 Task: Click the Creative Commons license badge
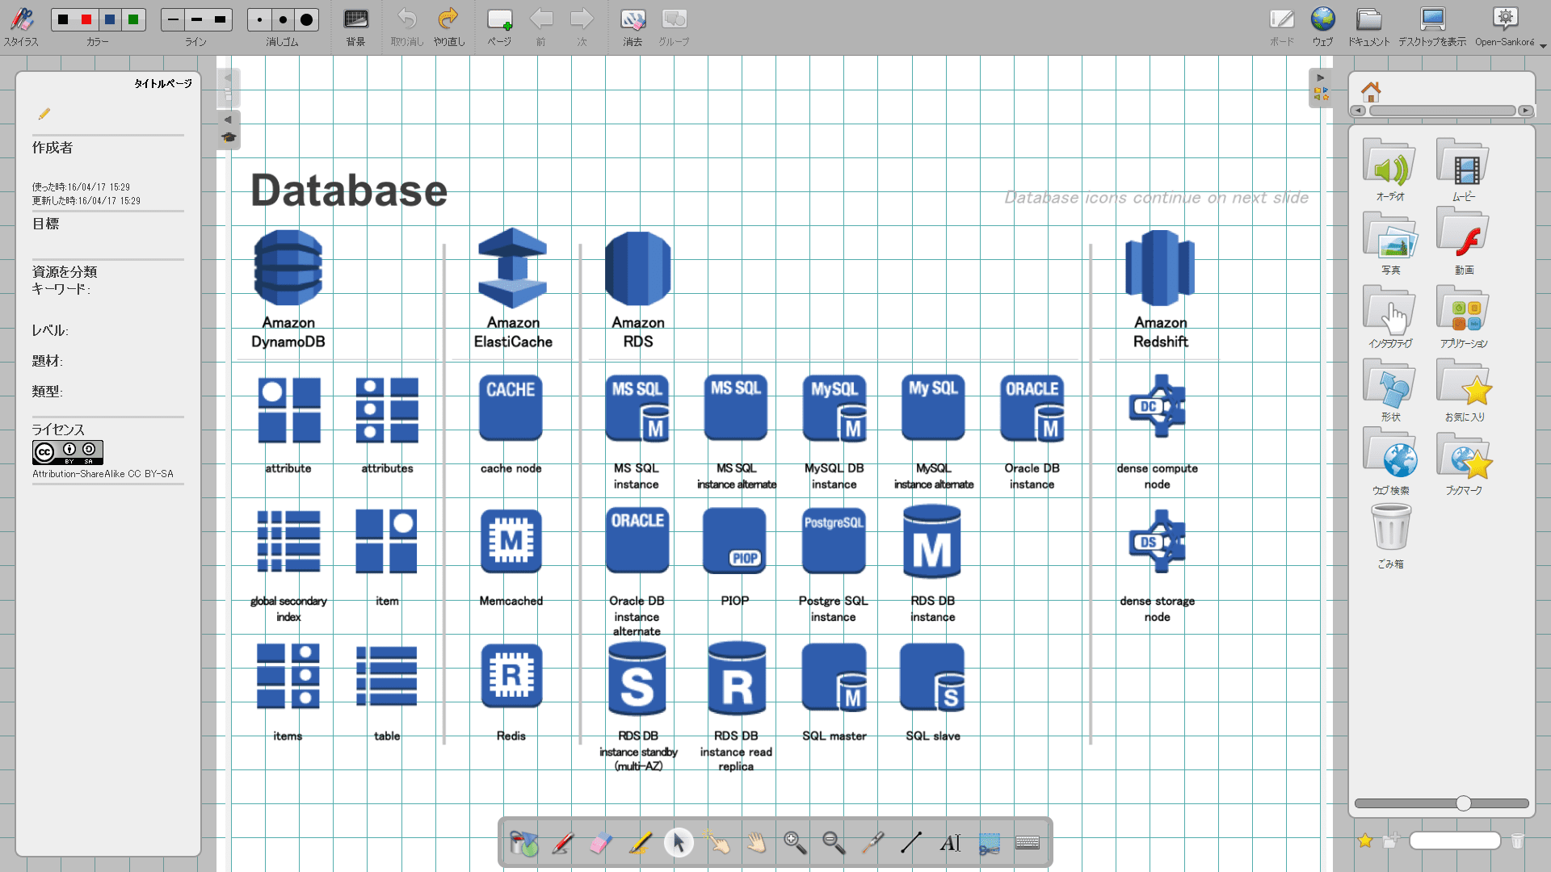pyautogui.click(x=68, y=452)
